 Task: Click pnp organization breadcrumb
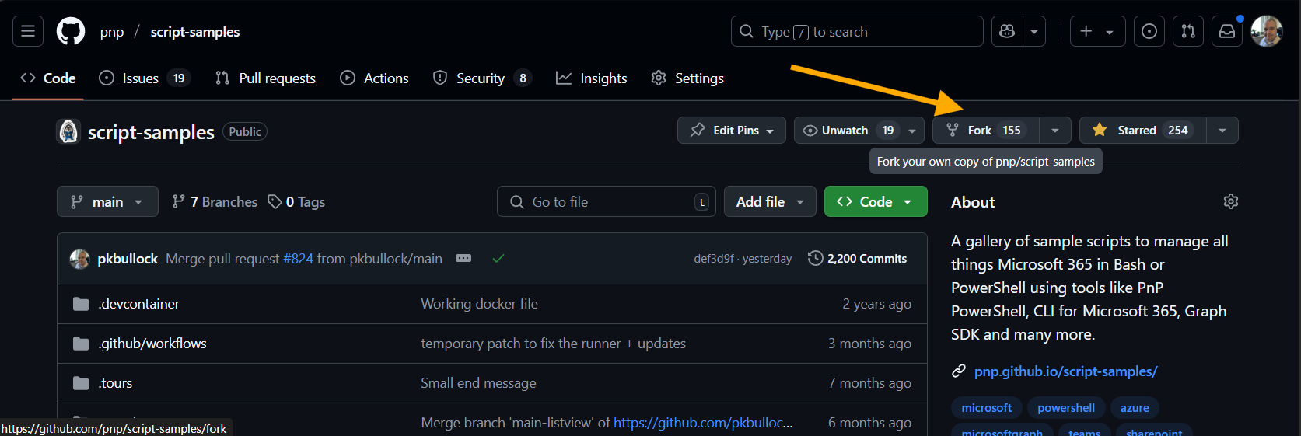pyautogui.click(x=112, y=32)
